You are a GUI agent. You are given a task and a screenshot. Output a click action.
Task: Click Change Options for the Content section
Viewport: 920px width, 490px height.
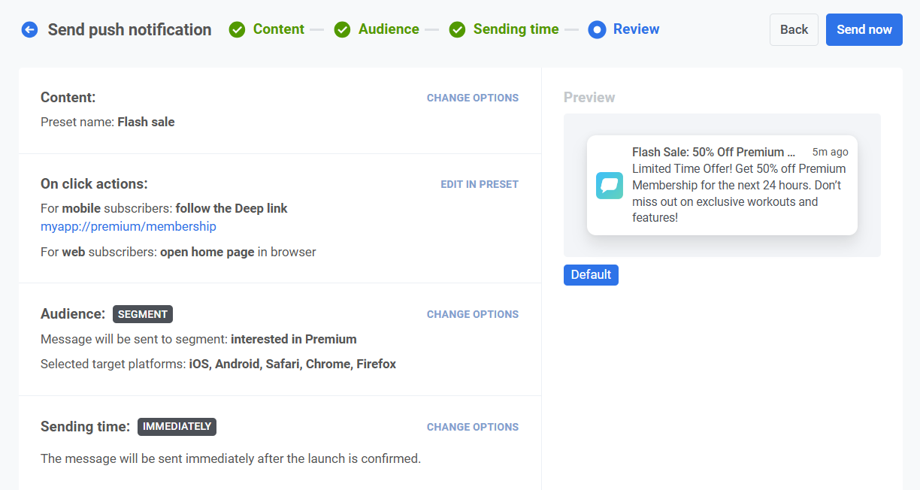click(472, 98)
